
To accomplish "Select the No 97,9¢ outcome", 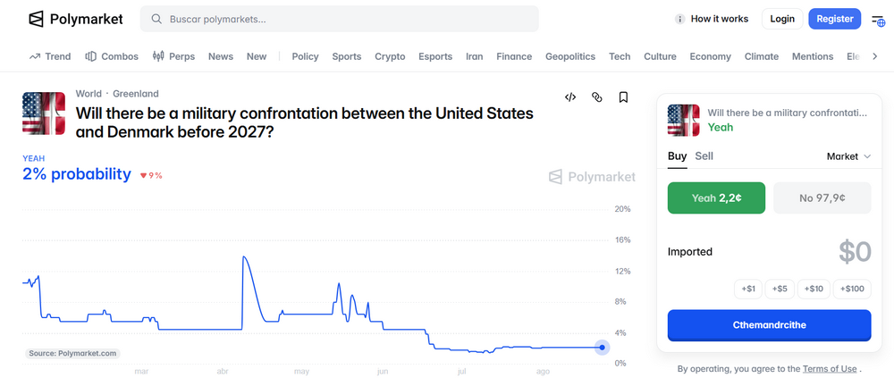I will (822, 197).
